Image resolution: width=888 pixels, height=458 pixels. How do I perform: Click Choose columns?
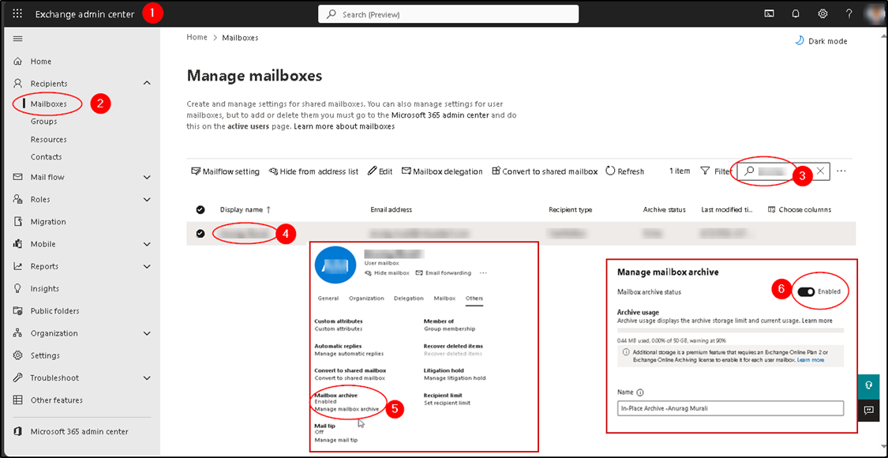coord(800,210)
